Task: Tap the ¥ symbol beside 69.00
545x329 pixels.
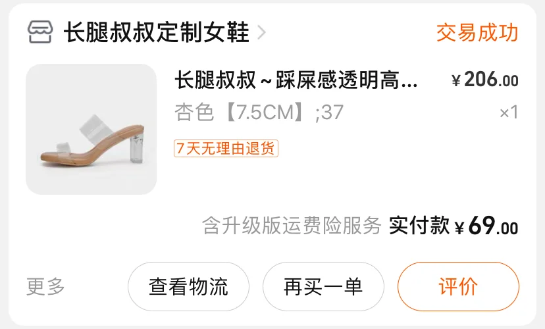Action: click(x=459, y=228)
